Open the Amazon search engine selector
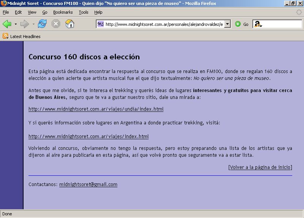The height and width of the screenshot is (218, 304). click(x=258, y=24)
